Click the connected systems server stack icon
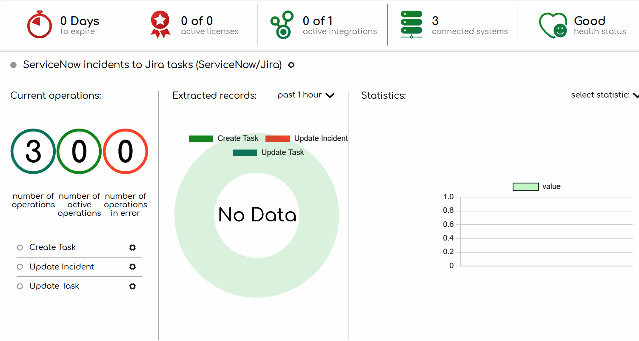The height and width of the screenshot is (341, 639). [x=411, y=25]
